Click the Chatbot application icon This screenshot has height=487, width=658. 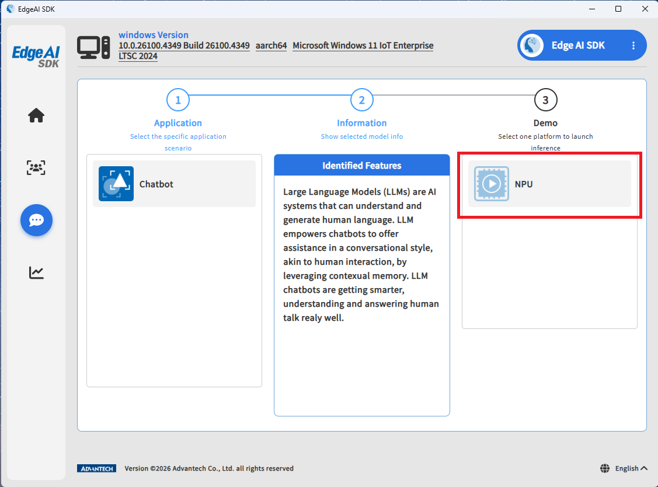[116, 184]
